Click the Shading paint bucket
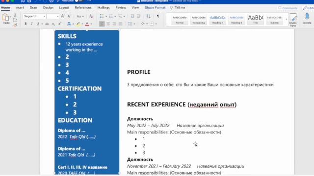The image size is (314, 176). (143, 24)
